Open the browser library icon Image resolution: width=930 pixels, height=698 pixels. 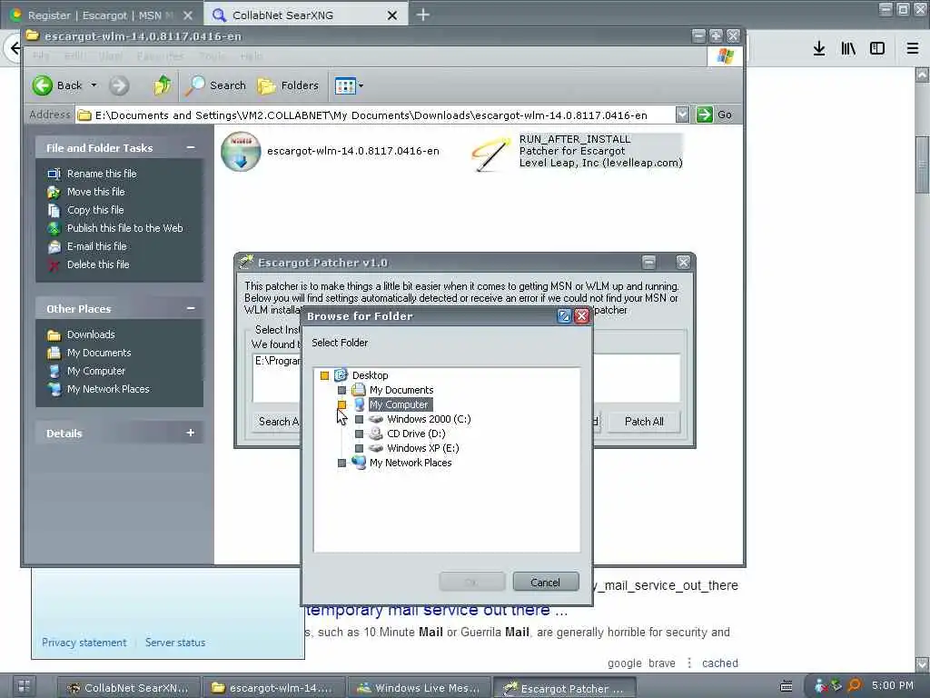point(848,48)
